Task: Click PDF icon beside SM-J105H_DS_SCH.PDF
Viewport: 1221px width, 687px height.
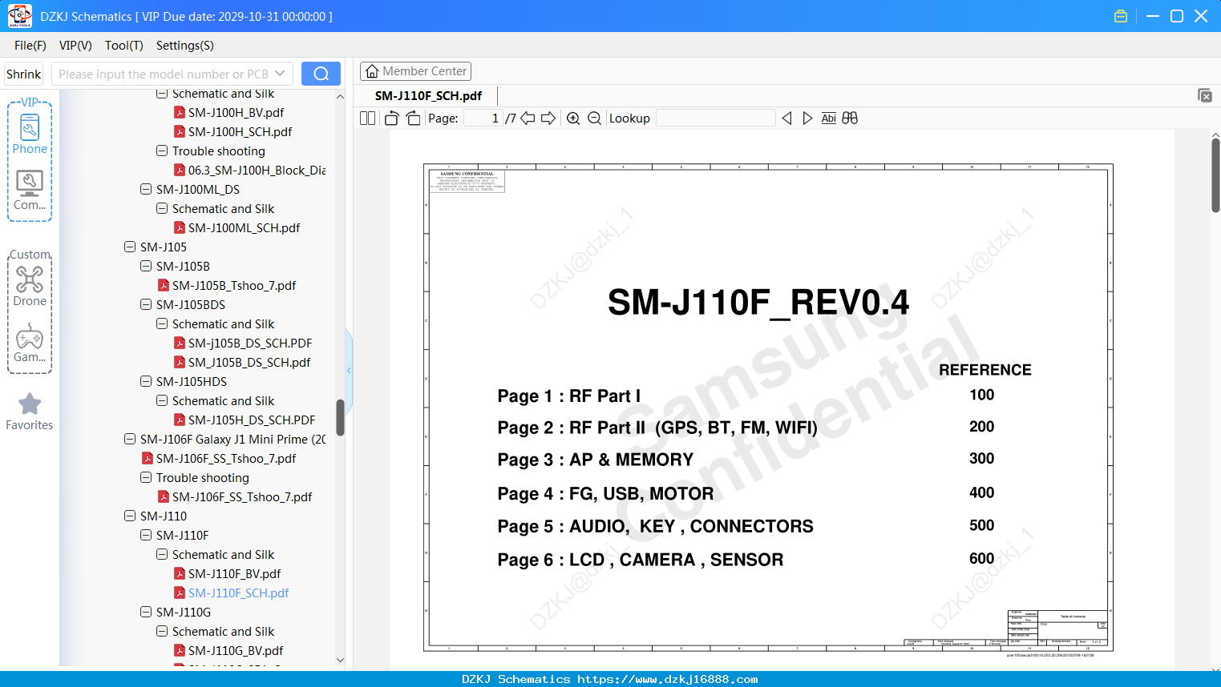Action: [180, 420]
